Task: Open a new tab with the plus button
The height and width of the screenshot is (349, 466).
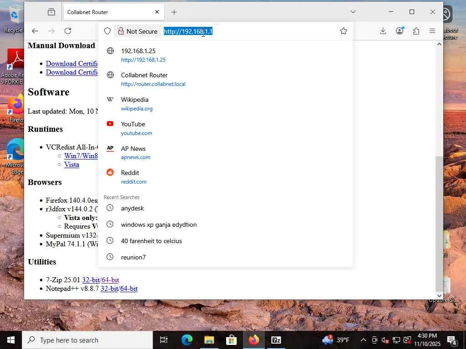Action: pos(174,12)
